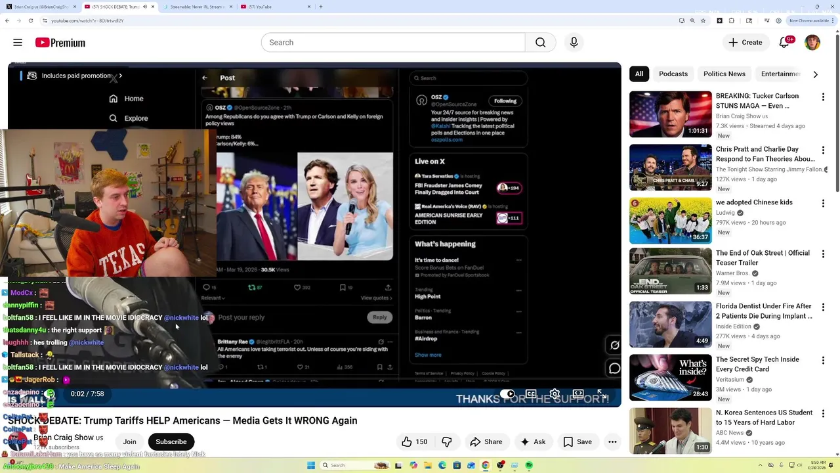Dislike the video with thumbs down
Image resolution: width=840 pixels, height=473 pixels.
[x=447, y=442]
